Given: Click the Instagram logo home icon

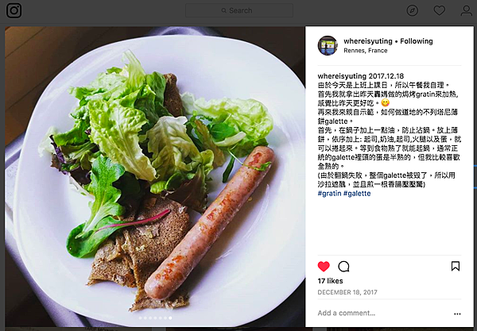Looking at the screenshot, I should (14, 10).
